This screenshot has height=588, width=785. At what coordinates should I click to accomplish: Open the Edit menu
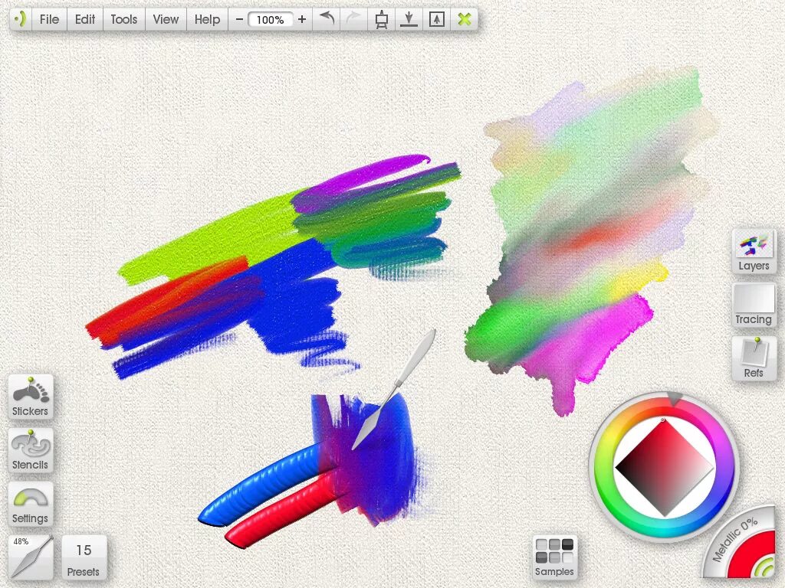85,19
